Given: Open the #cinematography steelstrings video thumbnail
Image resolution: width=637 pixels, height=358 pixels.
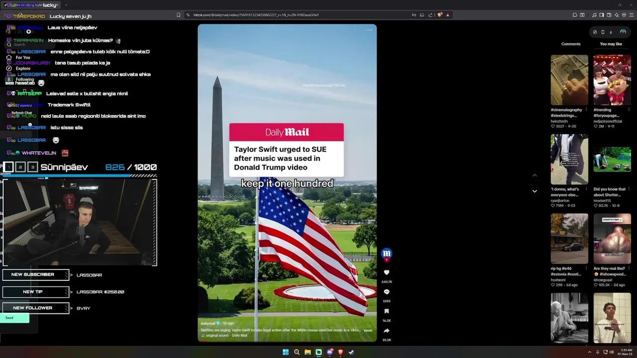Looking at the screenshot, I should (x=569, y=80).
